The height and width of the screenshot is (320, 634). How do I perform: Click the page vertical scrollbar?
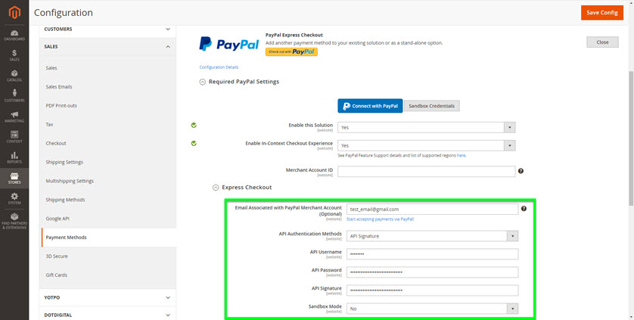pyautogui.click(x=631, y=138)
